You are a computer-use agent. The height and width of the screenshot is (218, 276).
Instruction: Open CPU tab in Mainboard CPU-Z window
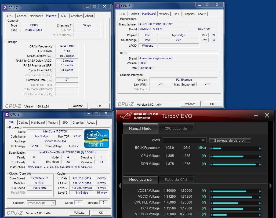pyautogui.click(x=122, y=14)
